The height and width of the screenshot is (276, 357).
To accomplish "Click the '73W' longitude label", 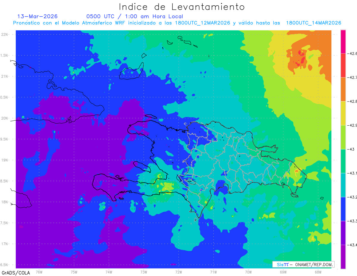I will [x=143, y=272].
